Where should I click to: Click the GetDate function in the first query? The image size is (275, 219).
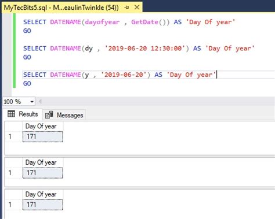[144, 22]
